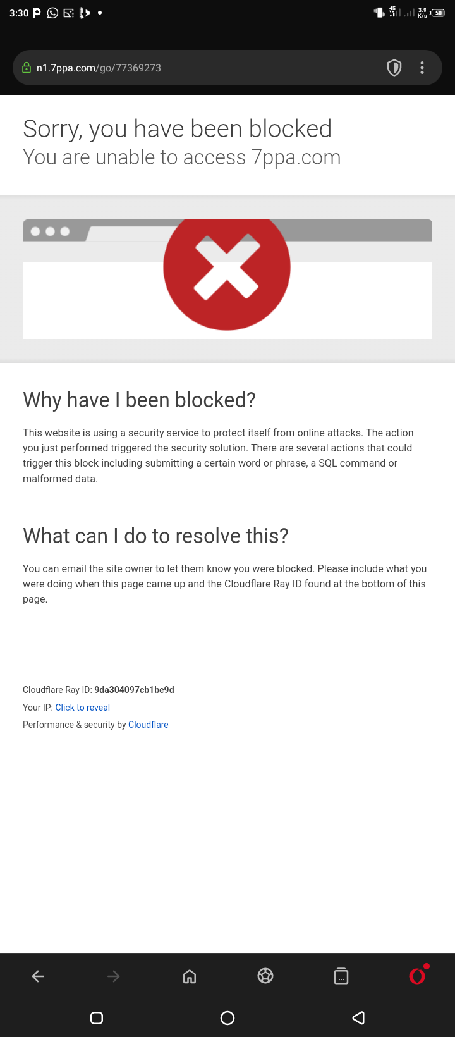The width and height of the screenshot is (455, 1037).
Task: Click the Cloudflare Ray ID value
Action: coord(134,690)
